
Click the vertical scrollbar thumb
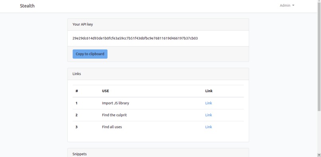[319, 56]
